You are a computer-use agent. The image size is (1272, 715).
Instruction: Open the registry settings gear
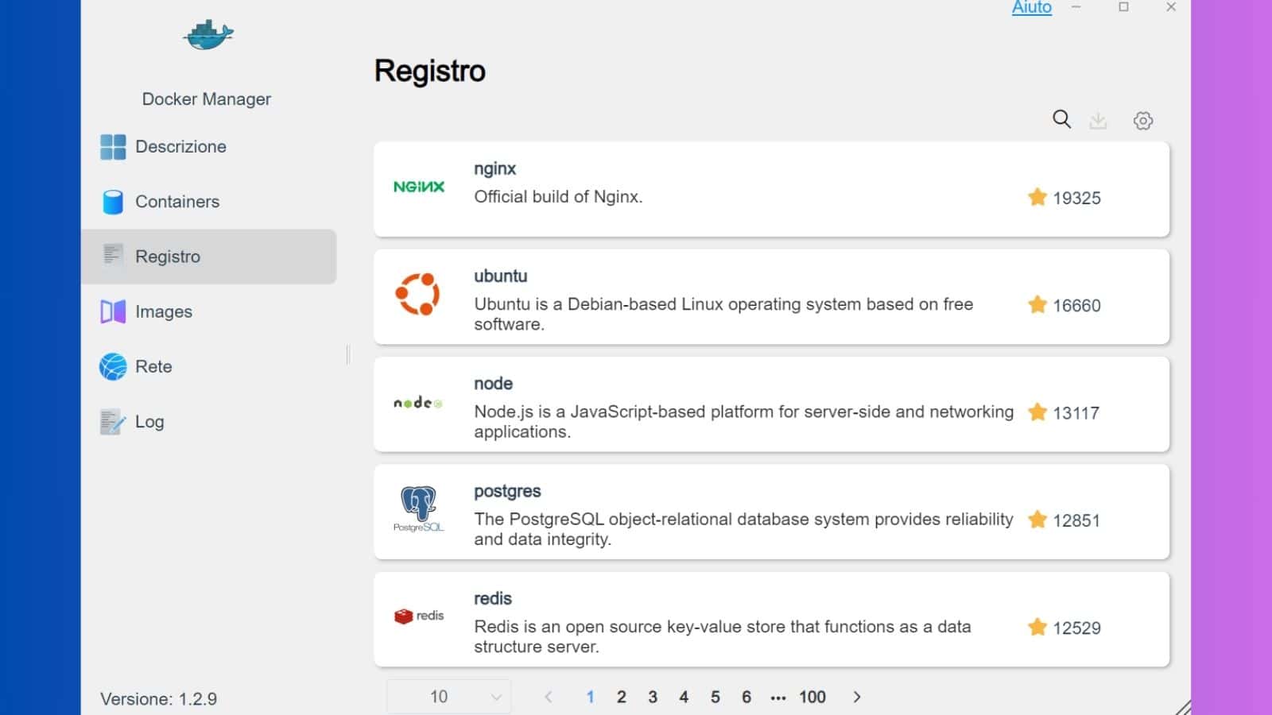tap(1143, 120)
